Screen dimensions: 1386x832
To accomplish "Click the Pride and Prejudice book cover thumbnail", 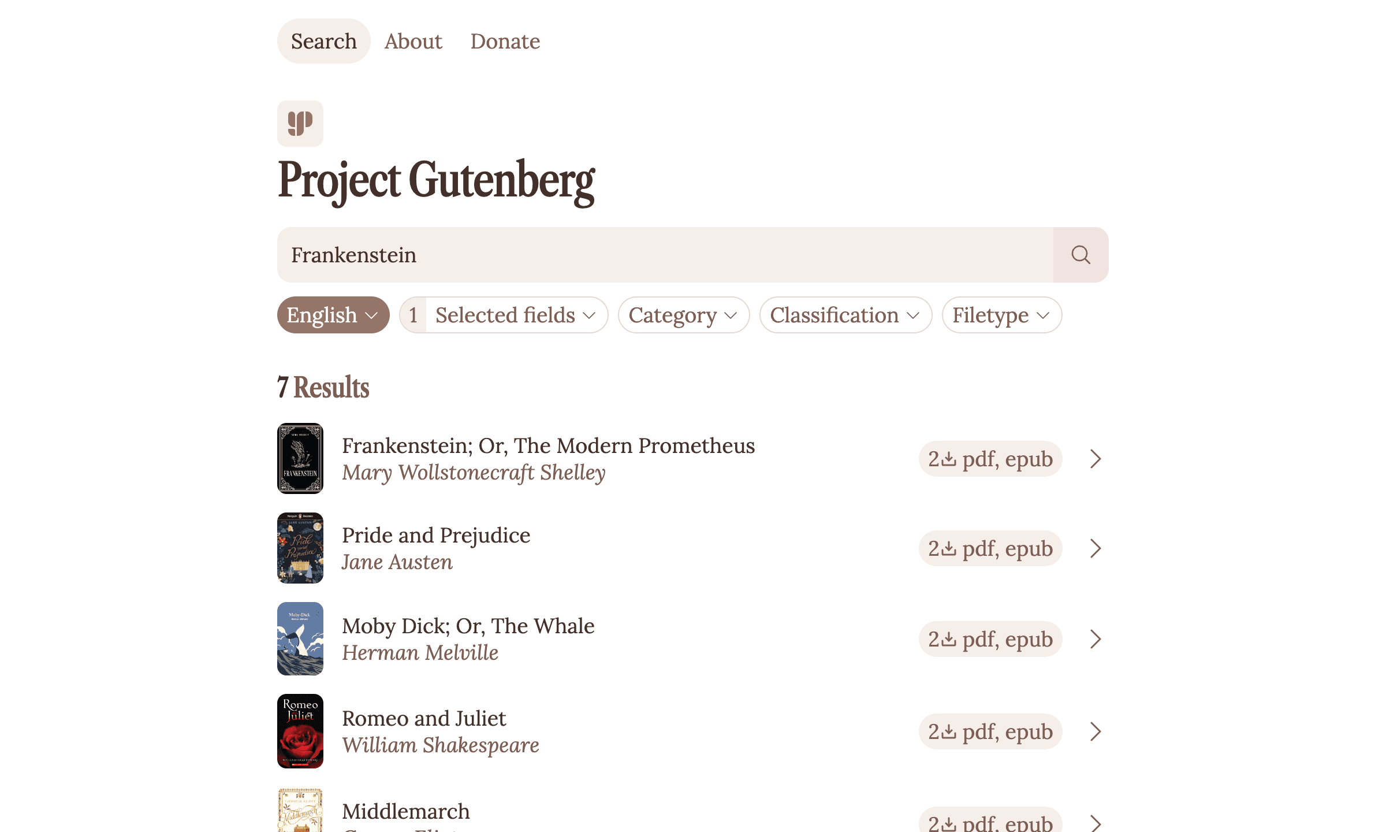I will pyautogui.click(x=300, y=548).
